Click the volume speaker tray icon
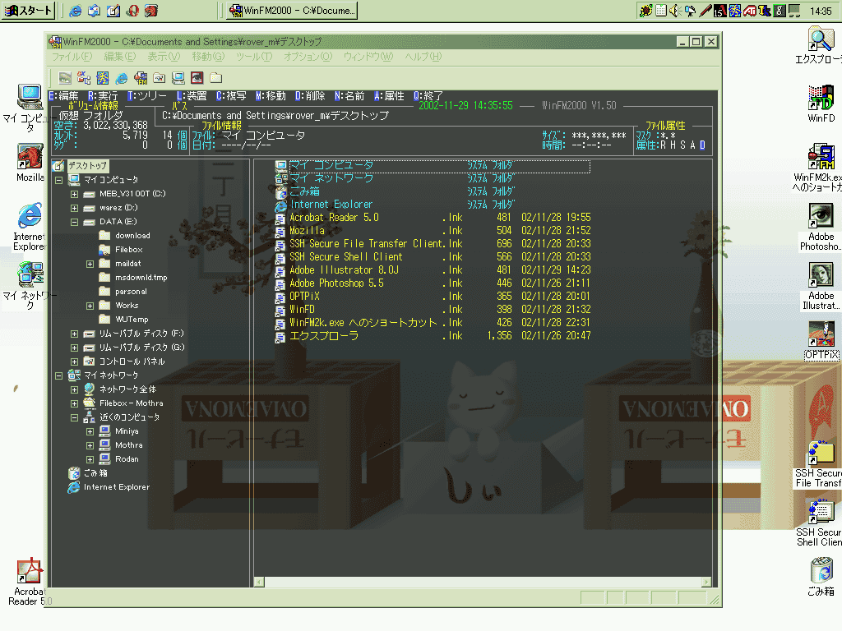This screenshot has height=631, width=842. coord(676,11)
